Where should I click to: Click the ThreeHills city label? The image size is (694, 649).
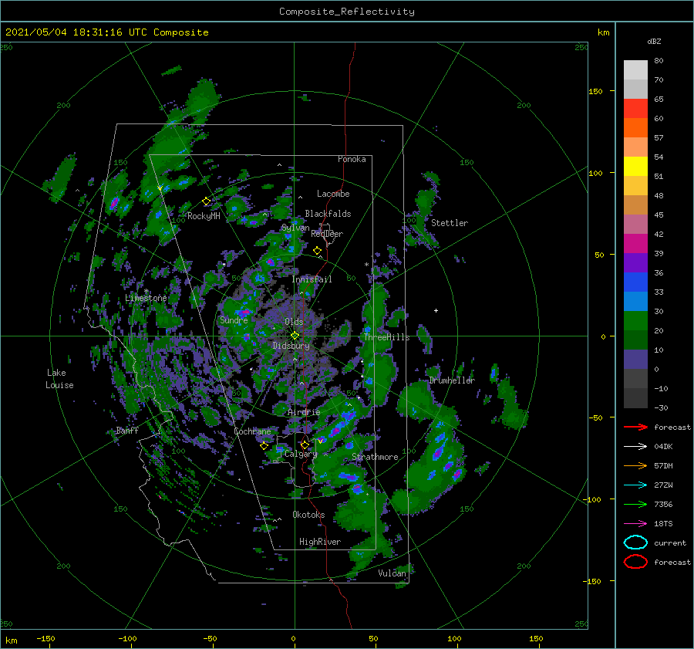coord(387,337)
